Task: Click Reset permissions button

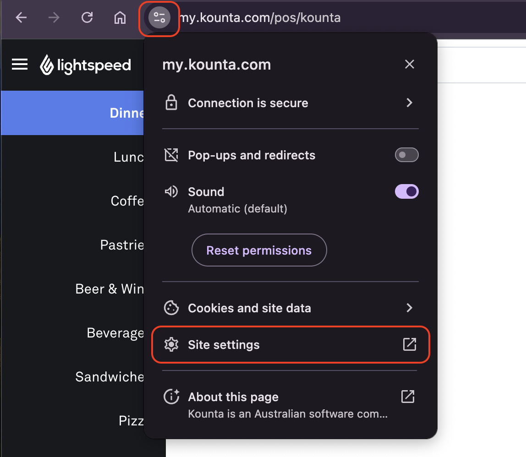Action: [259, 250]
